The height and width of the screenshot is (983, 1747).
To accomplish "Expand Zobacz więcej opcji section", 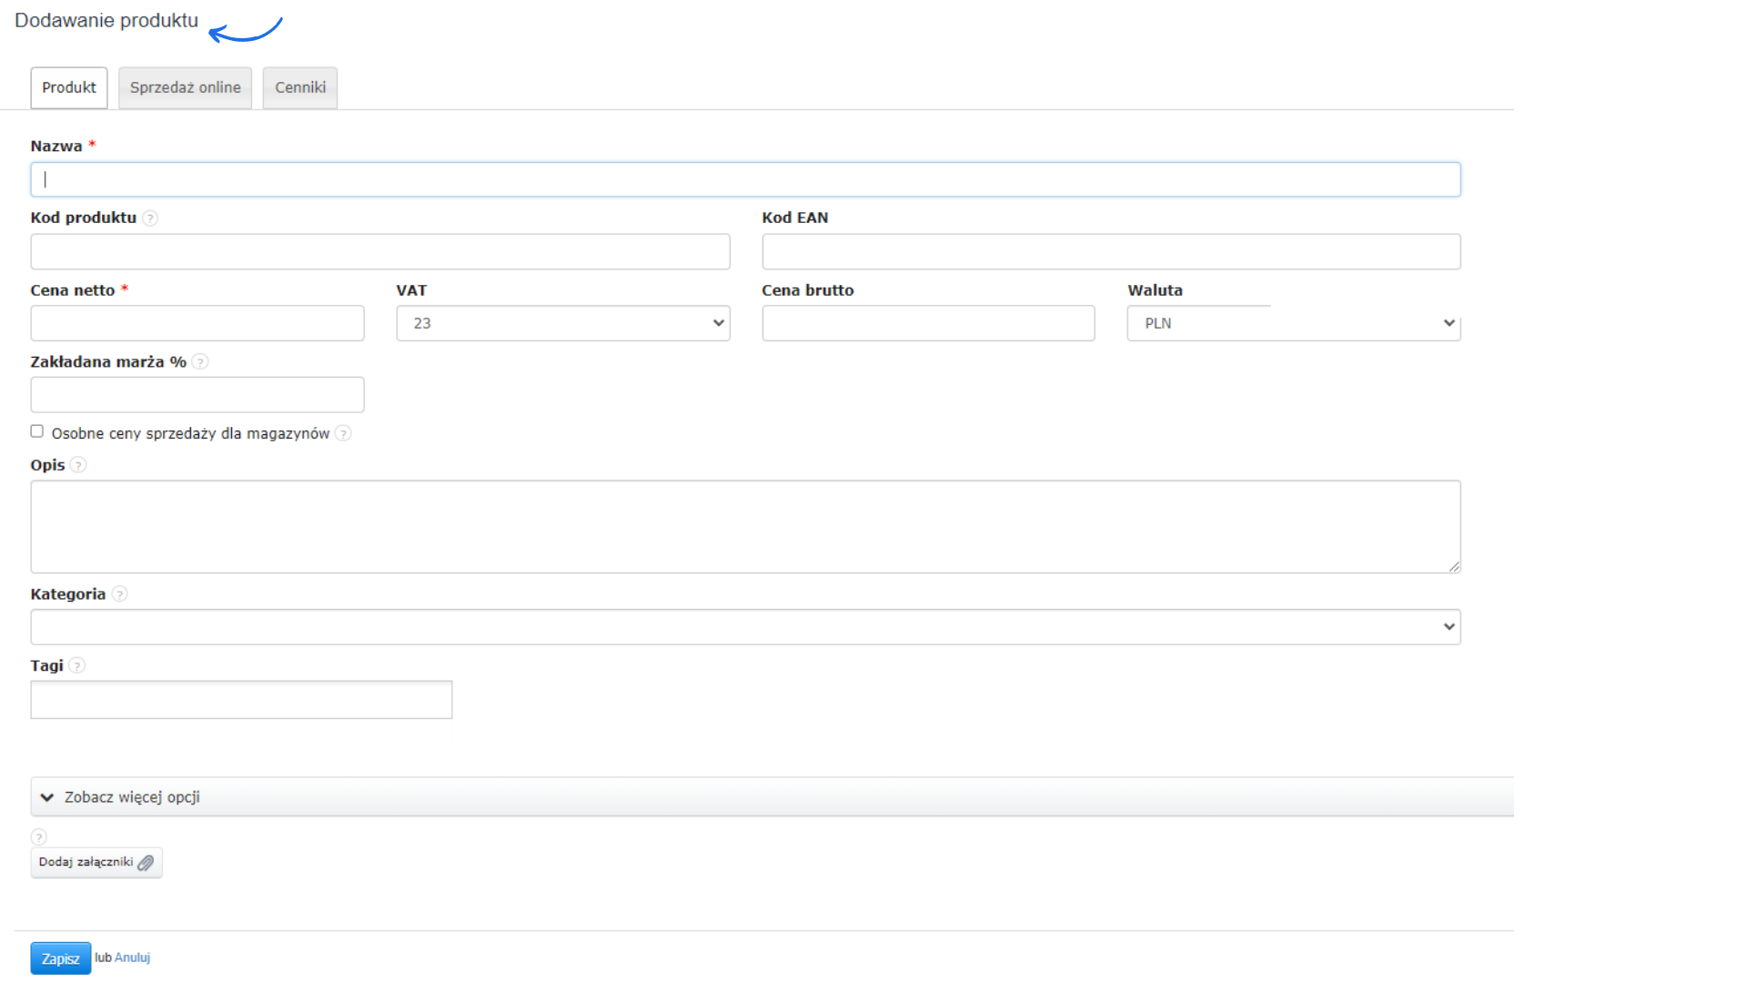I will 131,797.
